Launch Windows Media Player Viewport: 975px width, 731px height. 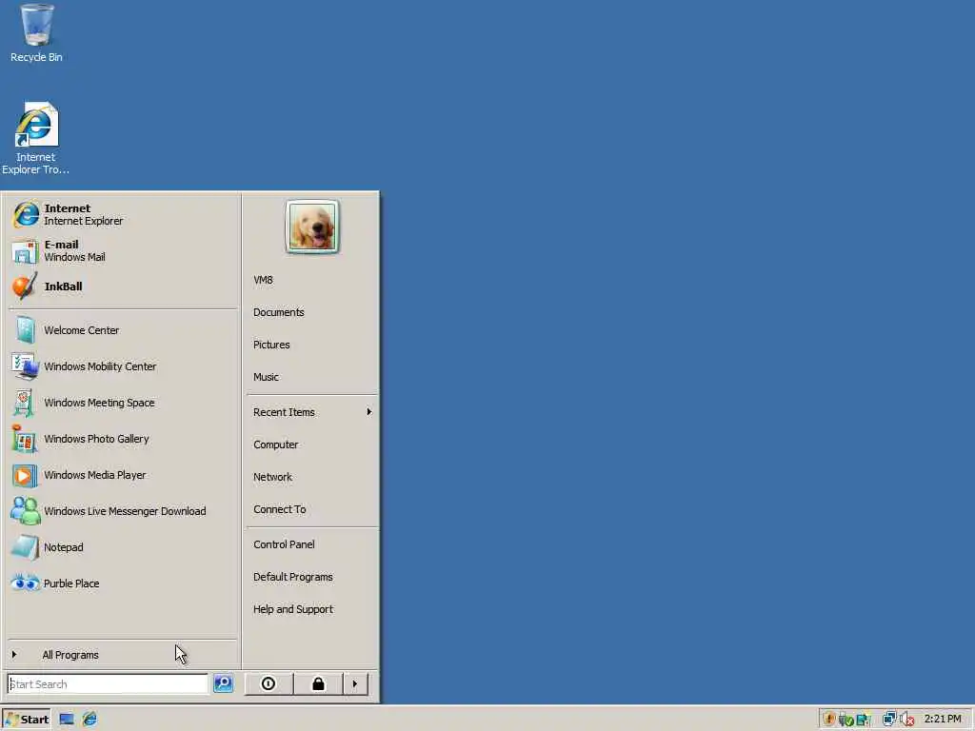click(x=123, y=475)
